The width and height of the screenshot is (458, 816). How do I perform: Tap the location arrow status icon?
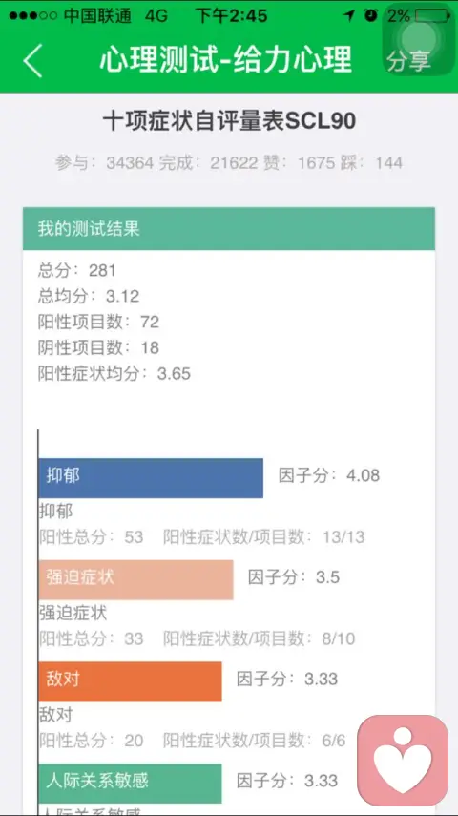tap(349, 16)
